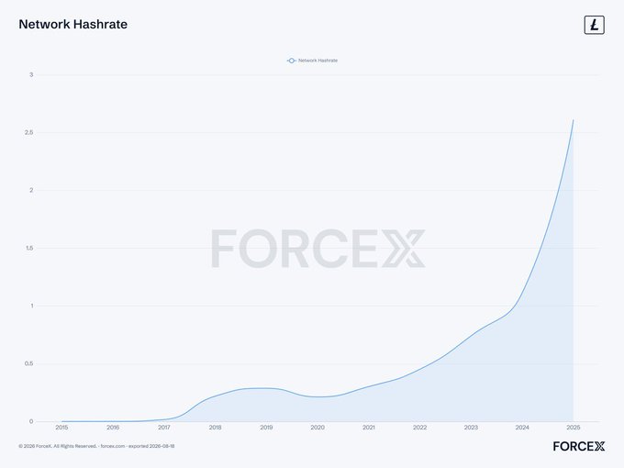Screen dimensions: 624x468
Task: Click the 1.5 y-axis label
Action: pos(29,248)
